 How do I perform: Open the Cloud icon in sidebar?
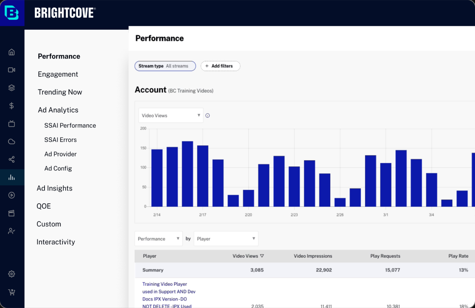tap(11, 141)
